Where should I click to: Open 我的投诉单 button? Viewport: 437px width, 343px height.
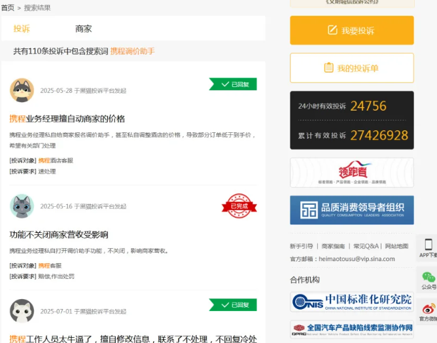tap(352, 68)
